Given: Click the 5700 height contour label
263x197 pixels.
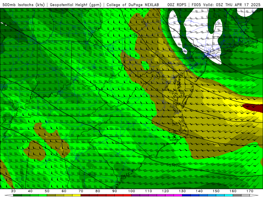Looking at the screenshot, I should (173, 165).
